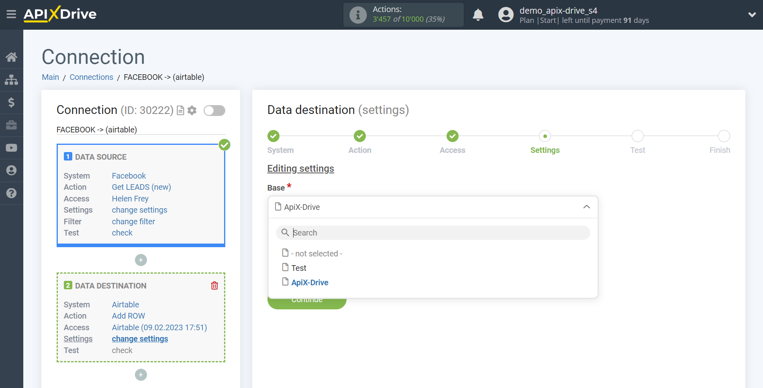Viewport: 763px width, 388px height.
Task: Toggle the connection on/off switch
Action: tap(214, 110)
